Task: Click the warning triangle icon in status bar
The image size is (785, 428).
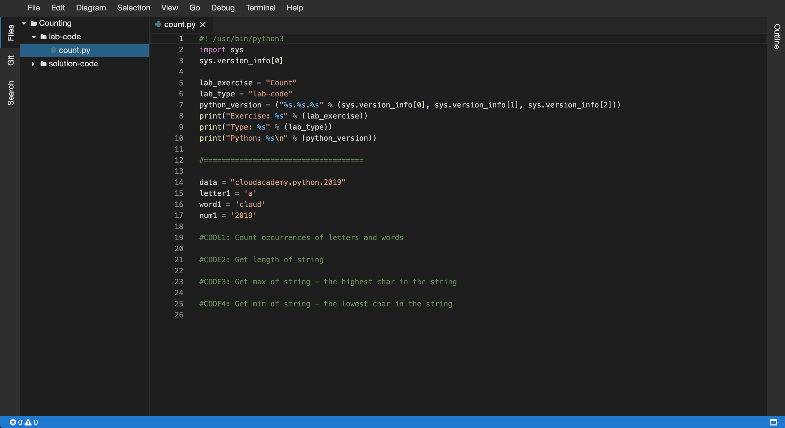Action: (28, 422)
